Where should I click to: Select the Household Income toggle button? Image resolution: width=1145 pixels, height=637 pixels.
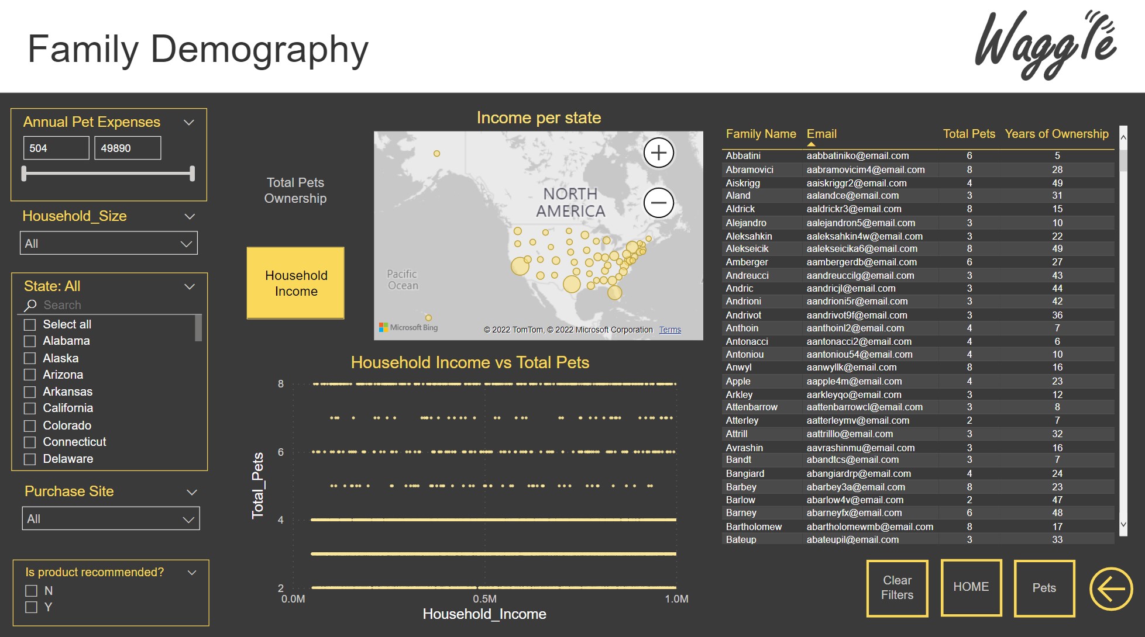click(295, 283)
